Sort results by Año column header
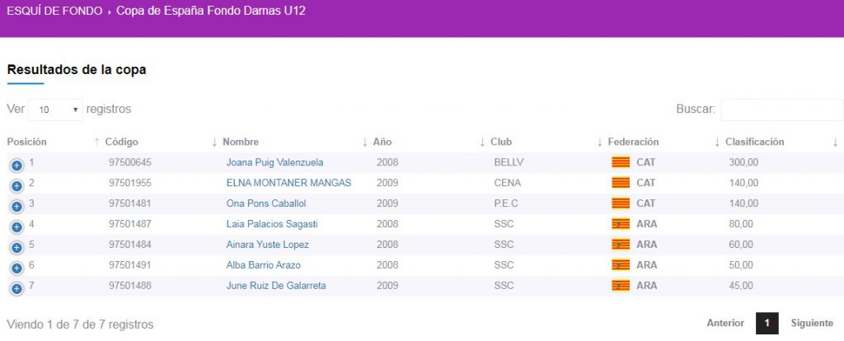This screenshot has height=341, width=844. 382,142
